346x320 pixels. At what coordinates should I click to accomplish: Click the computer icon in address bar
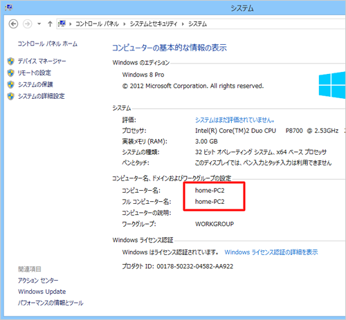click(x=62, y=23)
